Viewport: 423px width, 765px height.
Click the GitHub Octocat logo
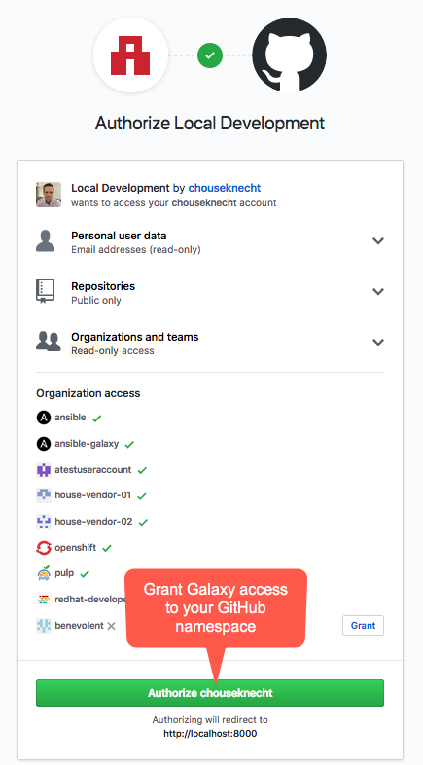click(x=290, y=55)
